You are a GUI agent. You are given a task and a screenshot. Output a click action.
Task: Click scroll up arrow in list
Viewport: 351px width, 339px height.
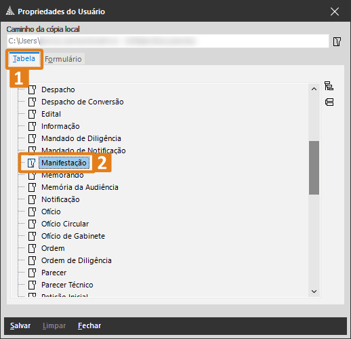314,89
